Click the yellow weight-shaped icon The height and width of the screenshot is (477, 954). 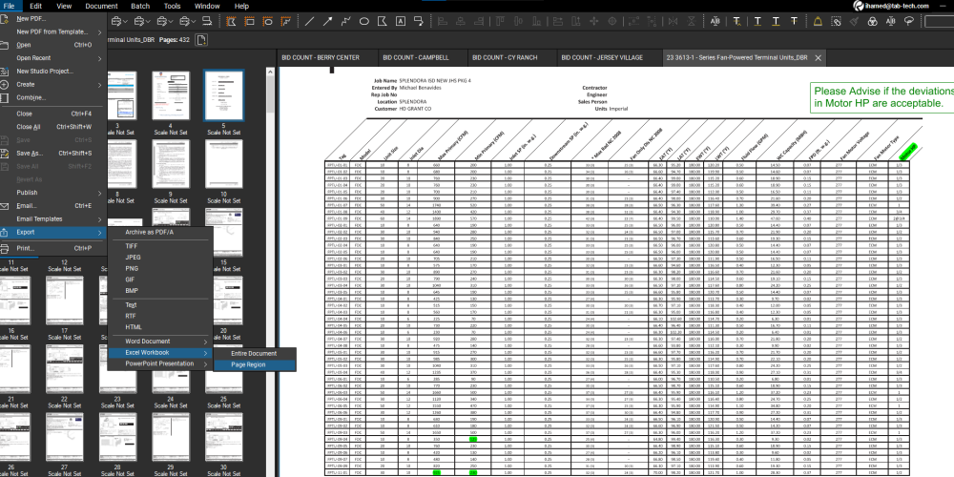[818, 21]
